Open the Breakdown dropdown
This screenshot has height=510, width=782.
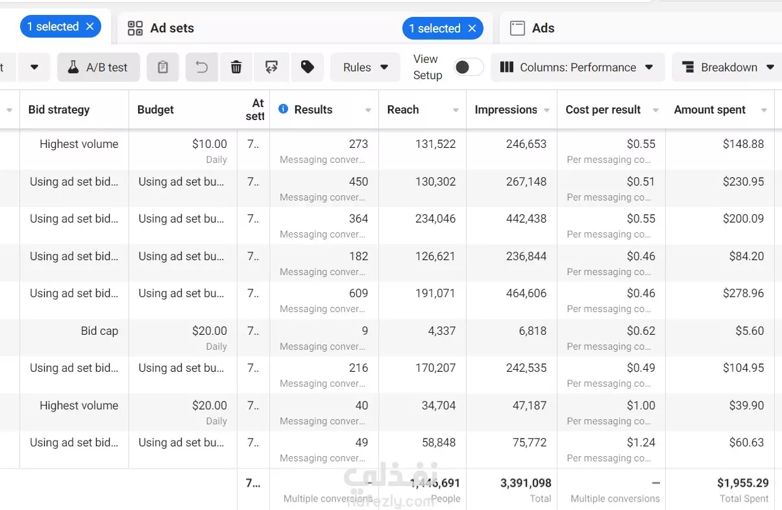coord(727,67)
